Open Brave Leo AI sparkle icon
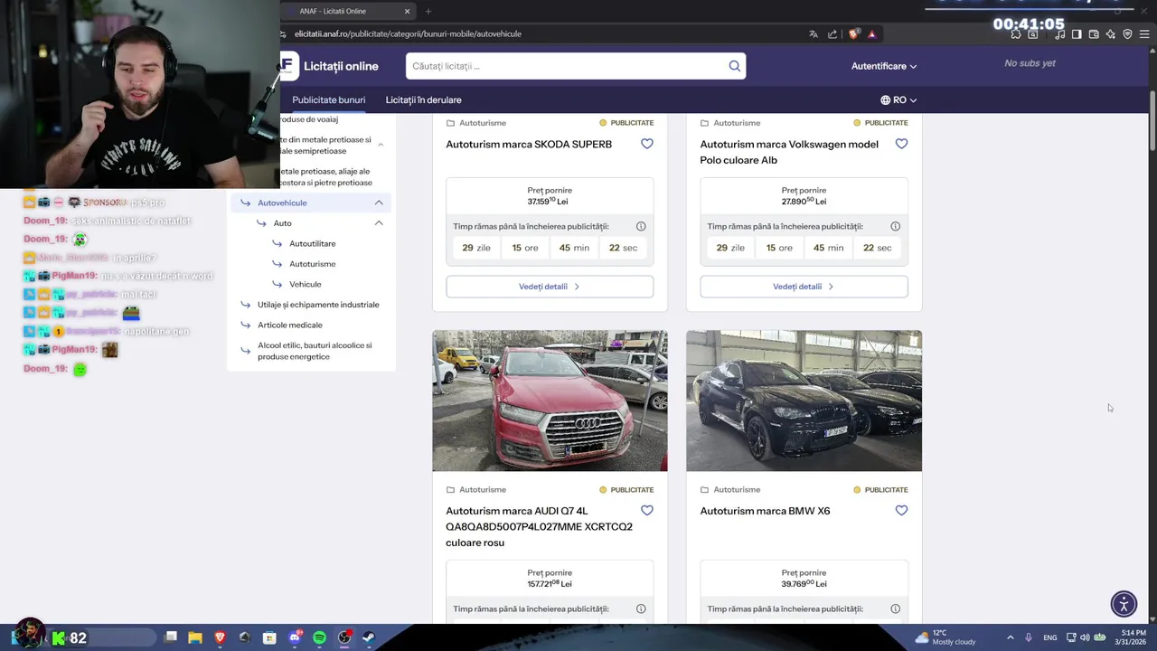This screenshot has height=651, width=1157. (1111, 34)
